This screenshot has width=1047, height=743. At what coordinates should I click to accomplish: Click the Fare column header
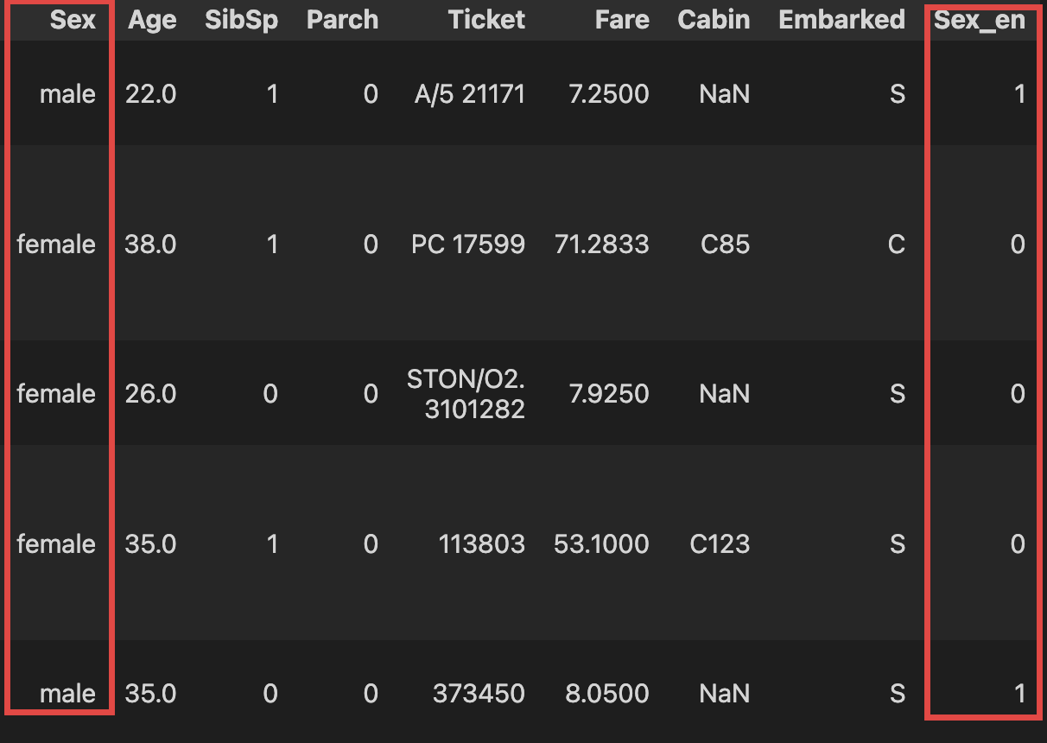point(622,20)
